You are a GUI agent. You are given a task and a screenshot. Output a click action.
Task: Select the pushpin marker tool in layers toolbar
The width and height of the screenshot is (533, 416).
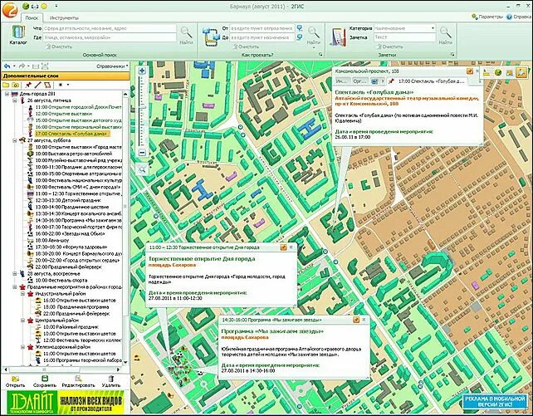click(x=28, y=85)
